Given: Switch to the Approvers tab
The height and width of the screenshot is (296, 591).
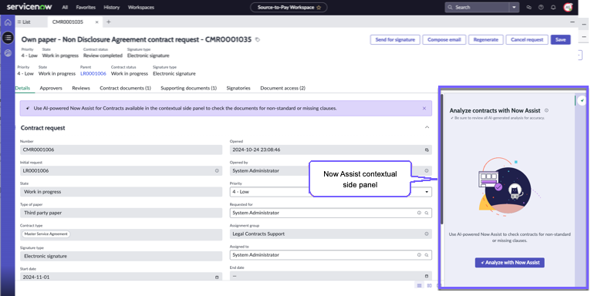Looking at the screenshot, I should coord(51,88).
